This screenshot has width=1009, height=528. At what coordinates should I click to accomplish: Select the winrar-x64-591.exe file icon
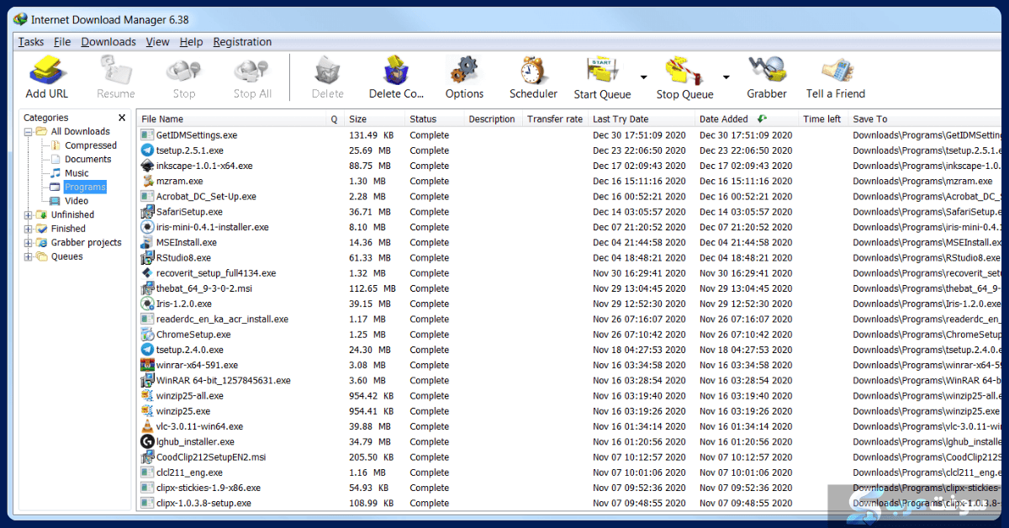(147, 365)
